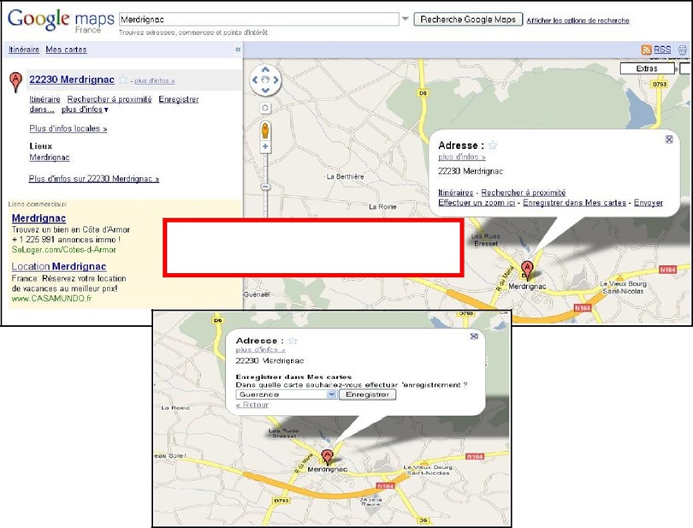Star the 22230 Merdrignac result
Screen dimensions: 693x528
(x=123, y=80)
